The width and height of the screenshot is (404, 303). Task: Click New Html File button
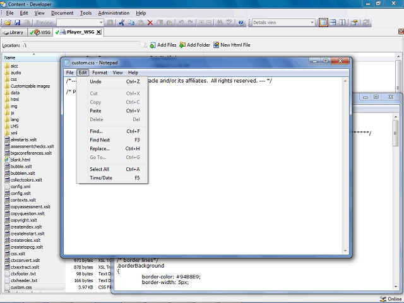click(232, 45)
